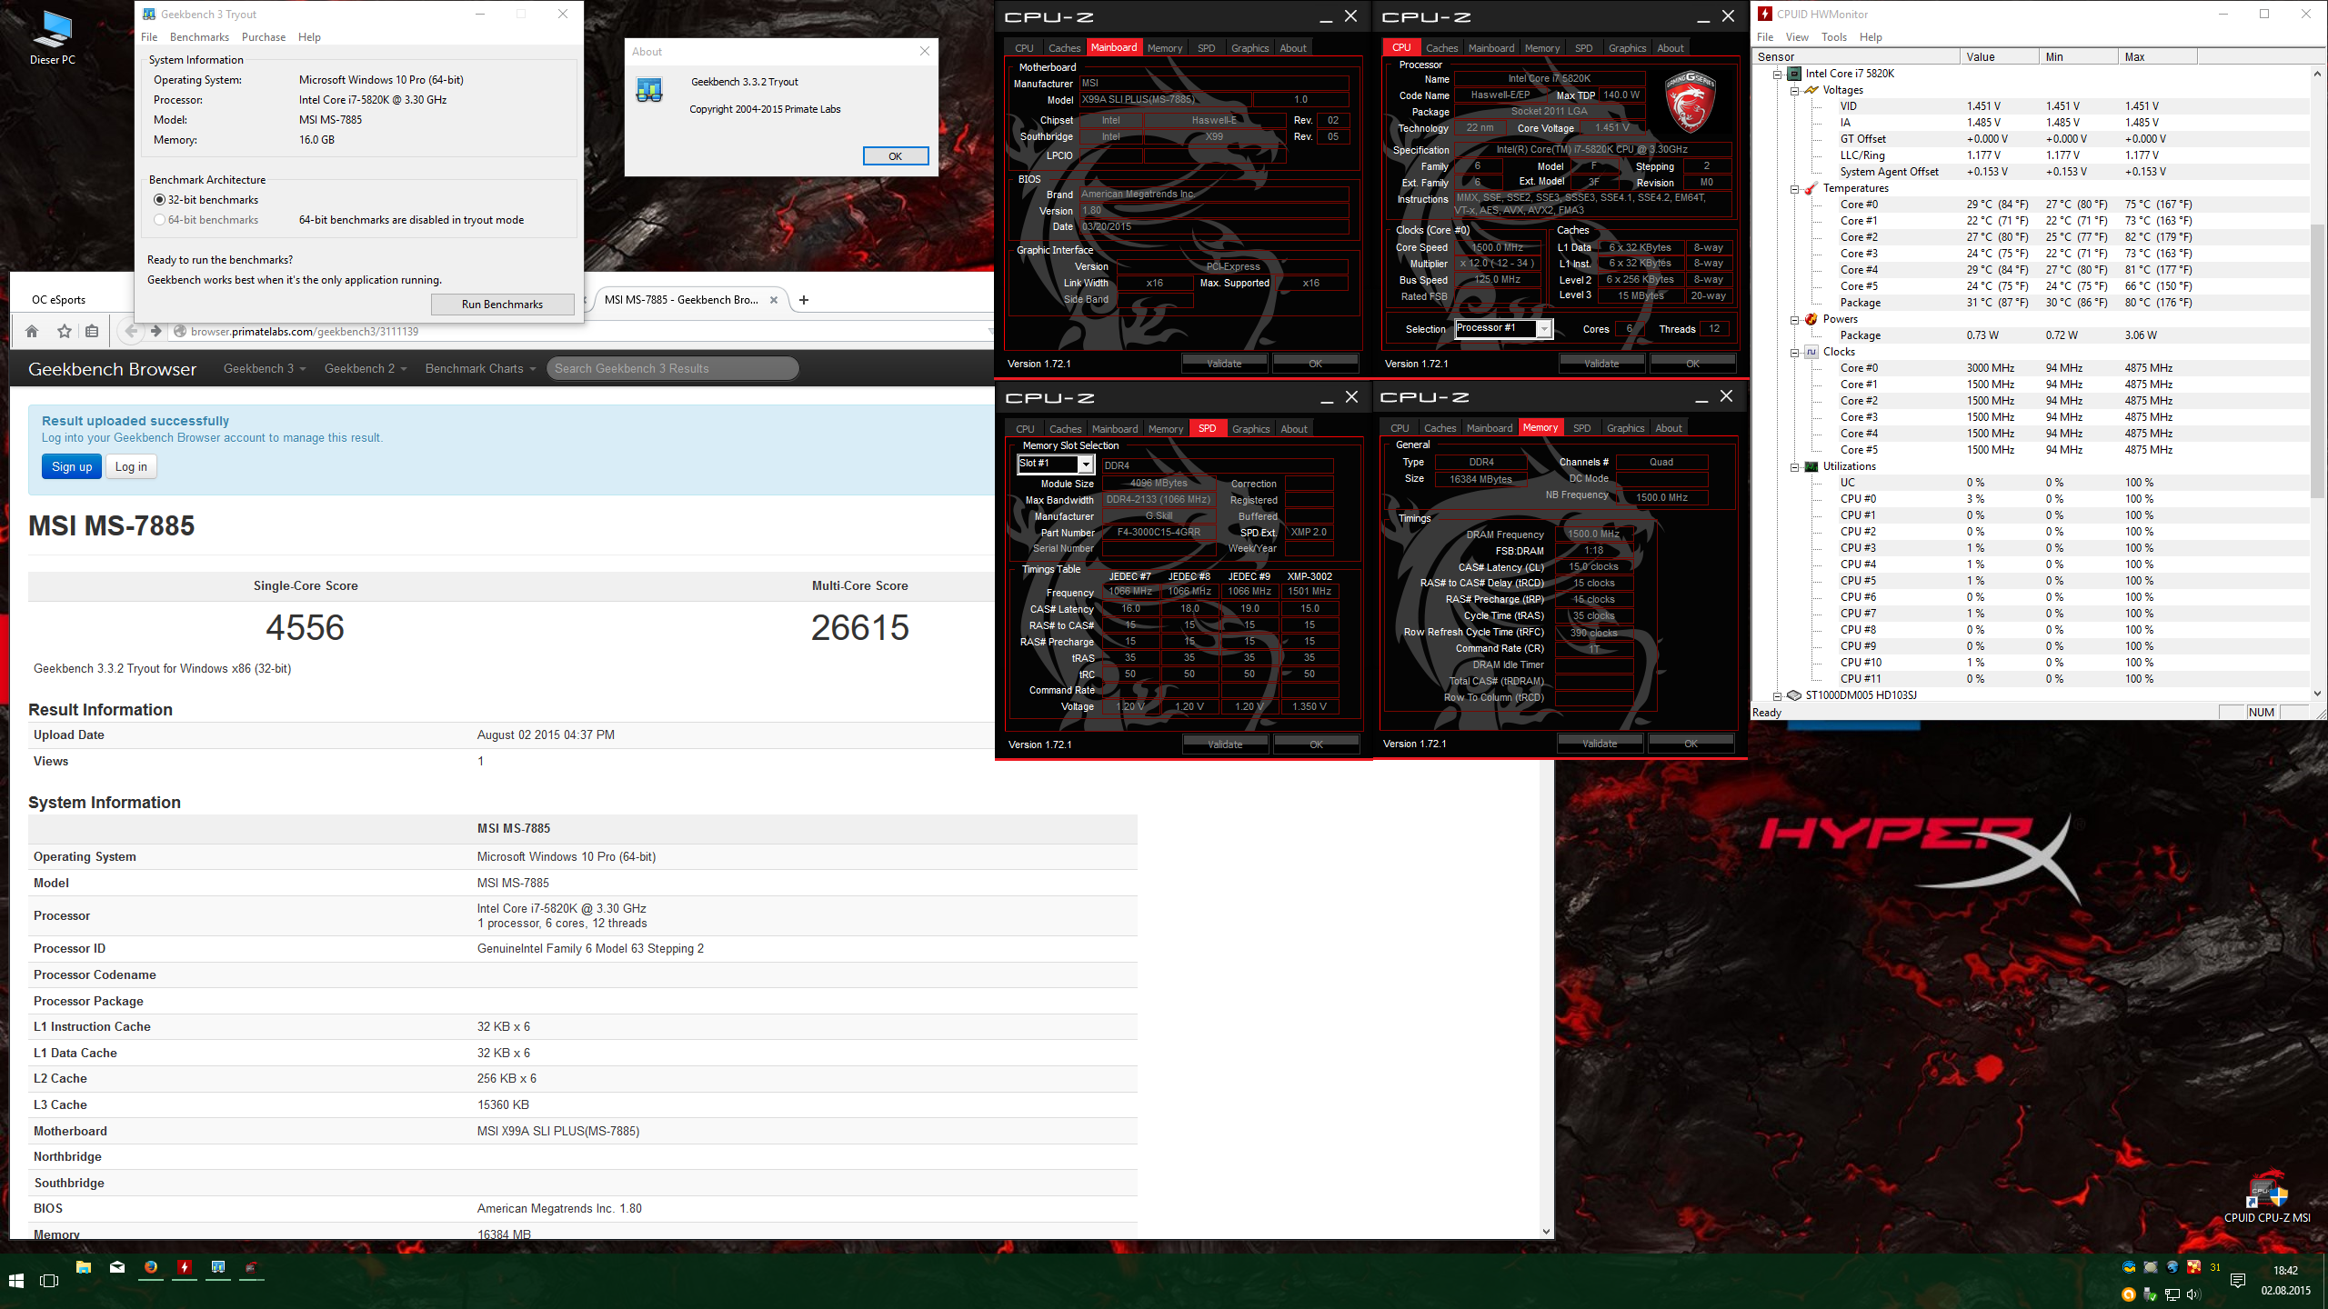This screenshot has width=2328, height=1309.
Task: Click the Intel Core i7 5820K chip icon in HWMonitor
Action: [1794, 74]
